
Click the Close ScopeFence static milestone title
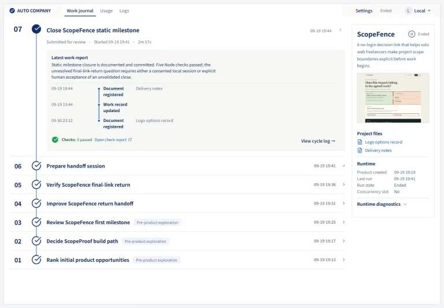pos(93,30)
